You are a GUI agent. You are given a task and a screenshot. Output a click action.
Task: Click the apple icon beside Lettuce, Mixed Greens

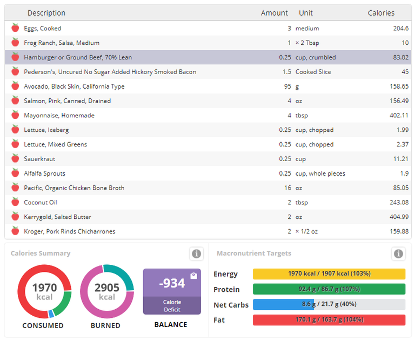coord(15,144)
